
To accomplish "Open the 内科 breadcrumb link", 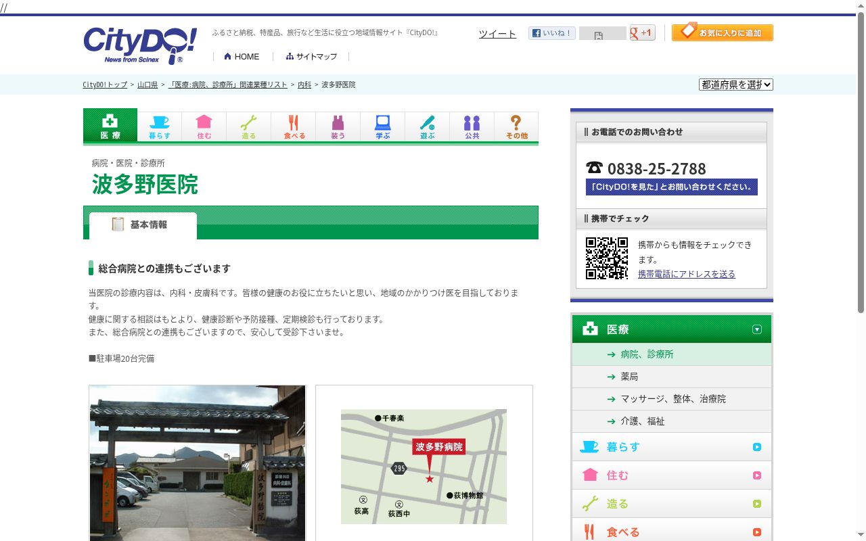I will tap(304, 85).
